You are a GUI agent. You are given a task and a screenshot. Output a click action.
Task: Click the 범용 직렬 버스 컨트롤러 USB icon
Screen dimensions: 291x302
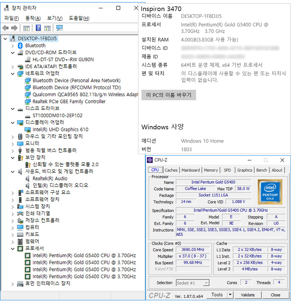(20, 150)
